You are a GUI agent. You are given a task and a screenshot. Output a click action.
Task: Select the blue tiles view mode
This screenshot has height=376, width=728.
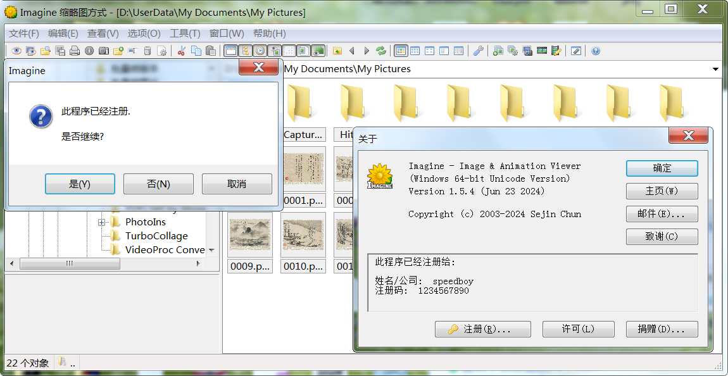415,51
